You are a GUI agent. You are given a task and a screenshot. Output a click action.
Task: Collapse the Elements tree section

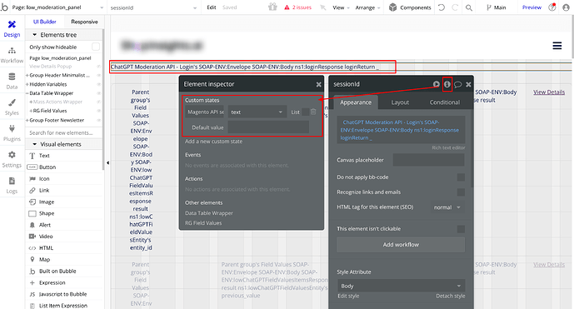[35, 35]
